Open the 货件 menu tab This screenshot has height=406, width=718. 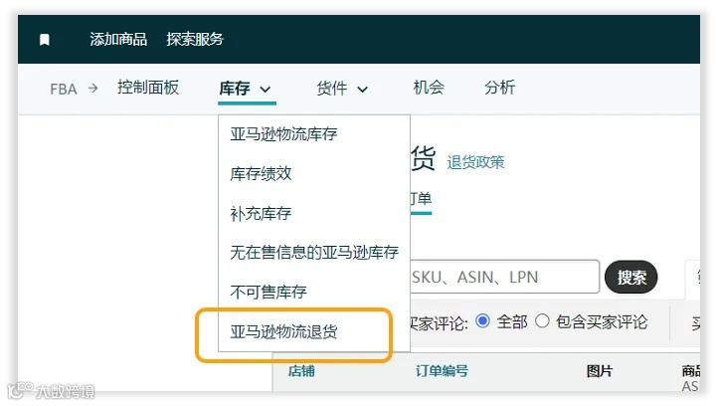[x=332, y=88]
